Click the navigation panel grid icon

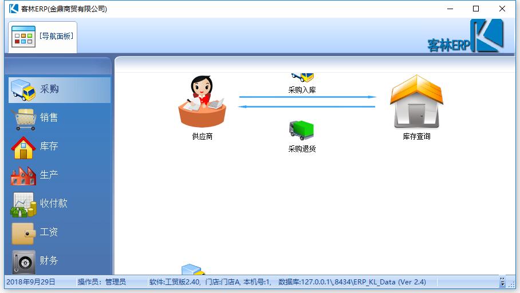point(23,37)
